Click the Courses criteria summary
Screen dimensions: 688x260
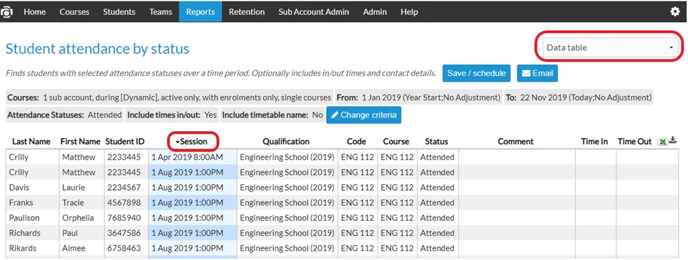tap(169, 97)
